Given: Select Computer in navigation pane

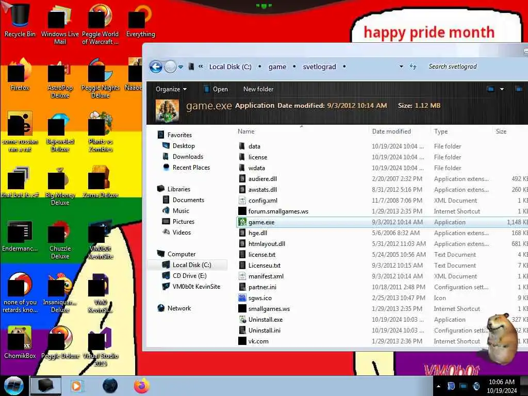Looking at the screenshot, I should pos(181,254).
